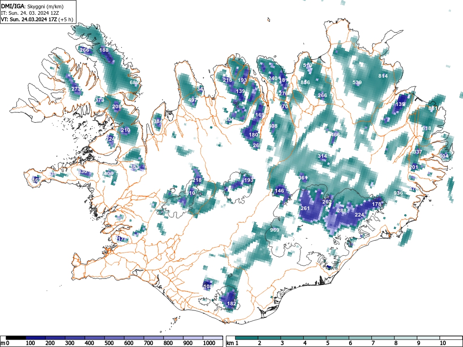Click the visibility value 497

(193, 100)
